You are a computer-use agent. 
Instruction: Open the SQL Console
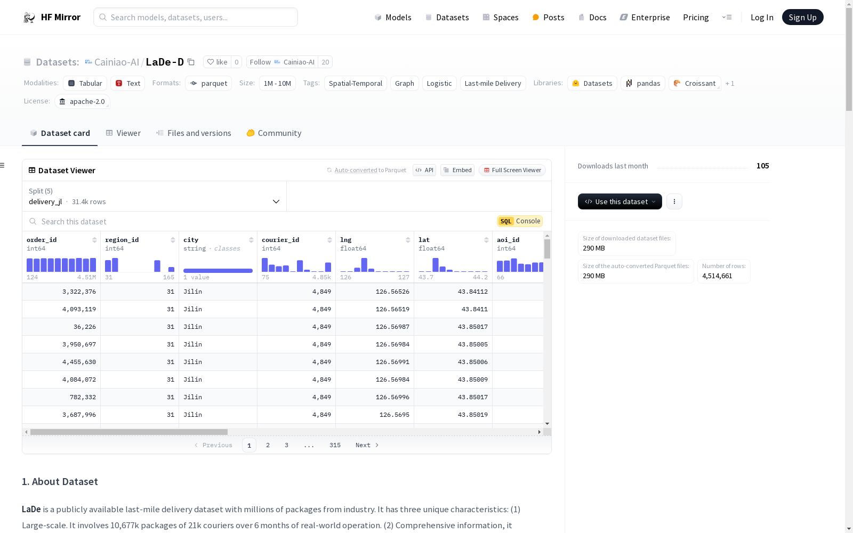point(520,221)
